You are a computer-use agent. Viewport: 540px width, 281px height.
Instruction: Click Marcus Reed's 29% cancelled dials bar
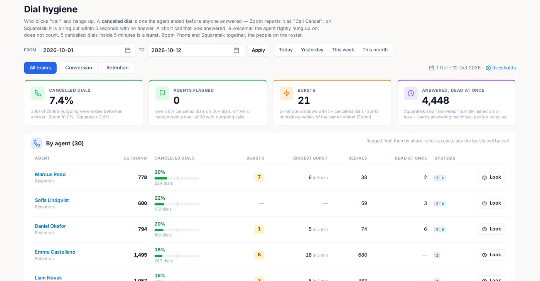pos(177,178)
